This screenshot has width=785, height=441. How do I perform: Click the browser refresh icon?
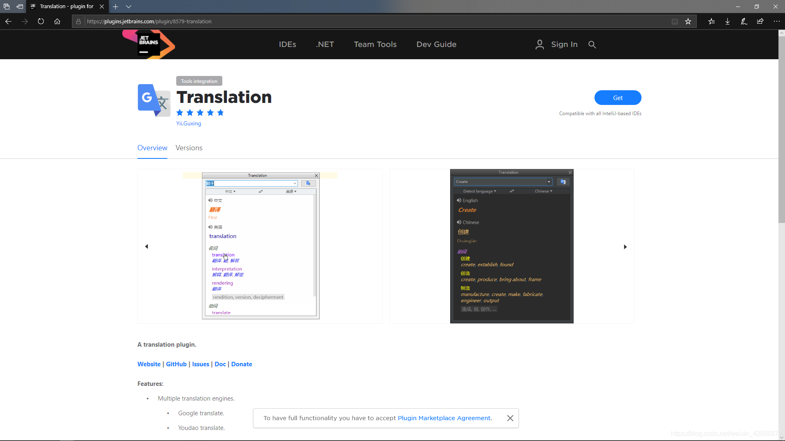pos(41,21)
